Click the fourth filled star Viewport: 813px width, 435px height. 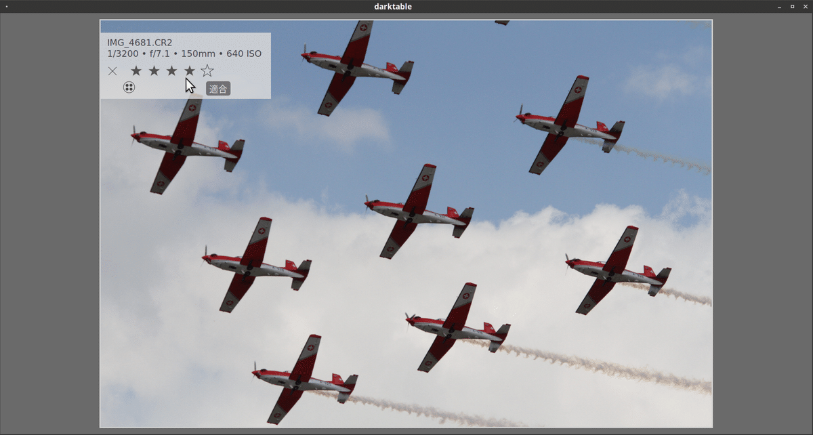coord(190,70)
